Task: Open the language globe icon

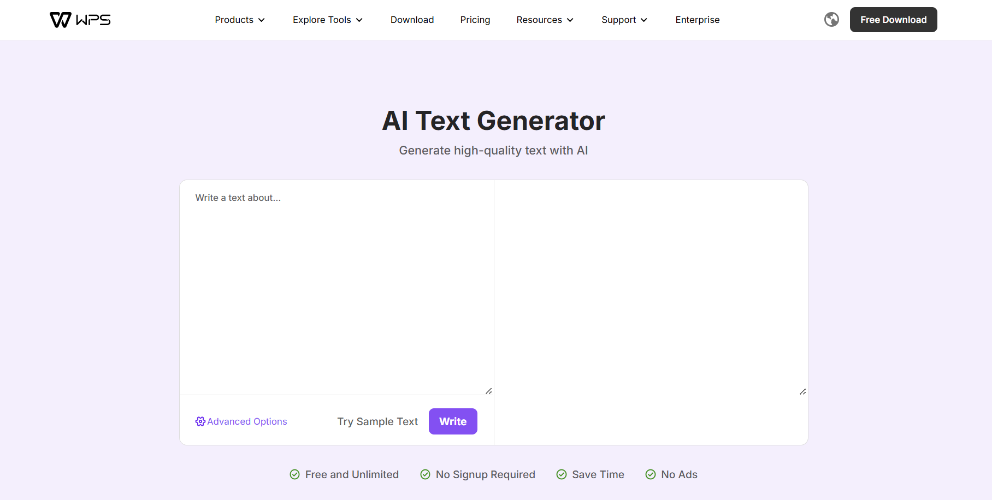Action: 831,19
